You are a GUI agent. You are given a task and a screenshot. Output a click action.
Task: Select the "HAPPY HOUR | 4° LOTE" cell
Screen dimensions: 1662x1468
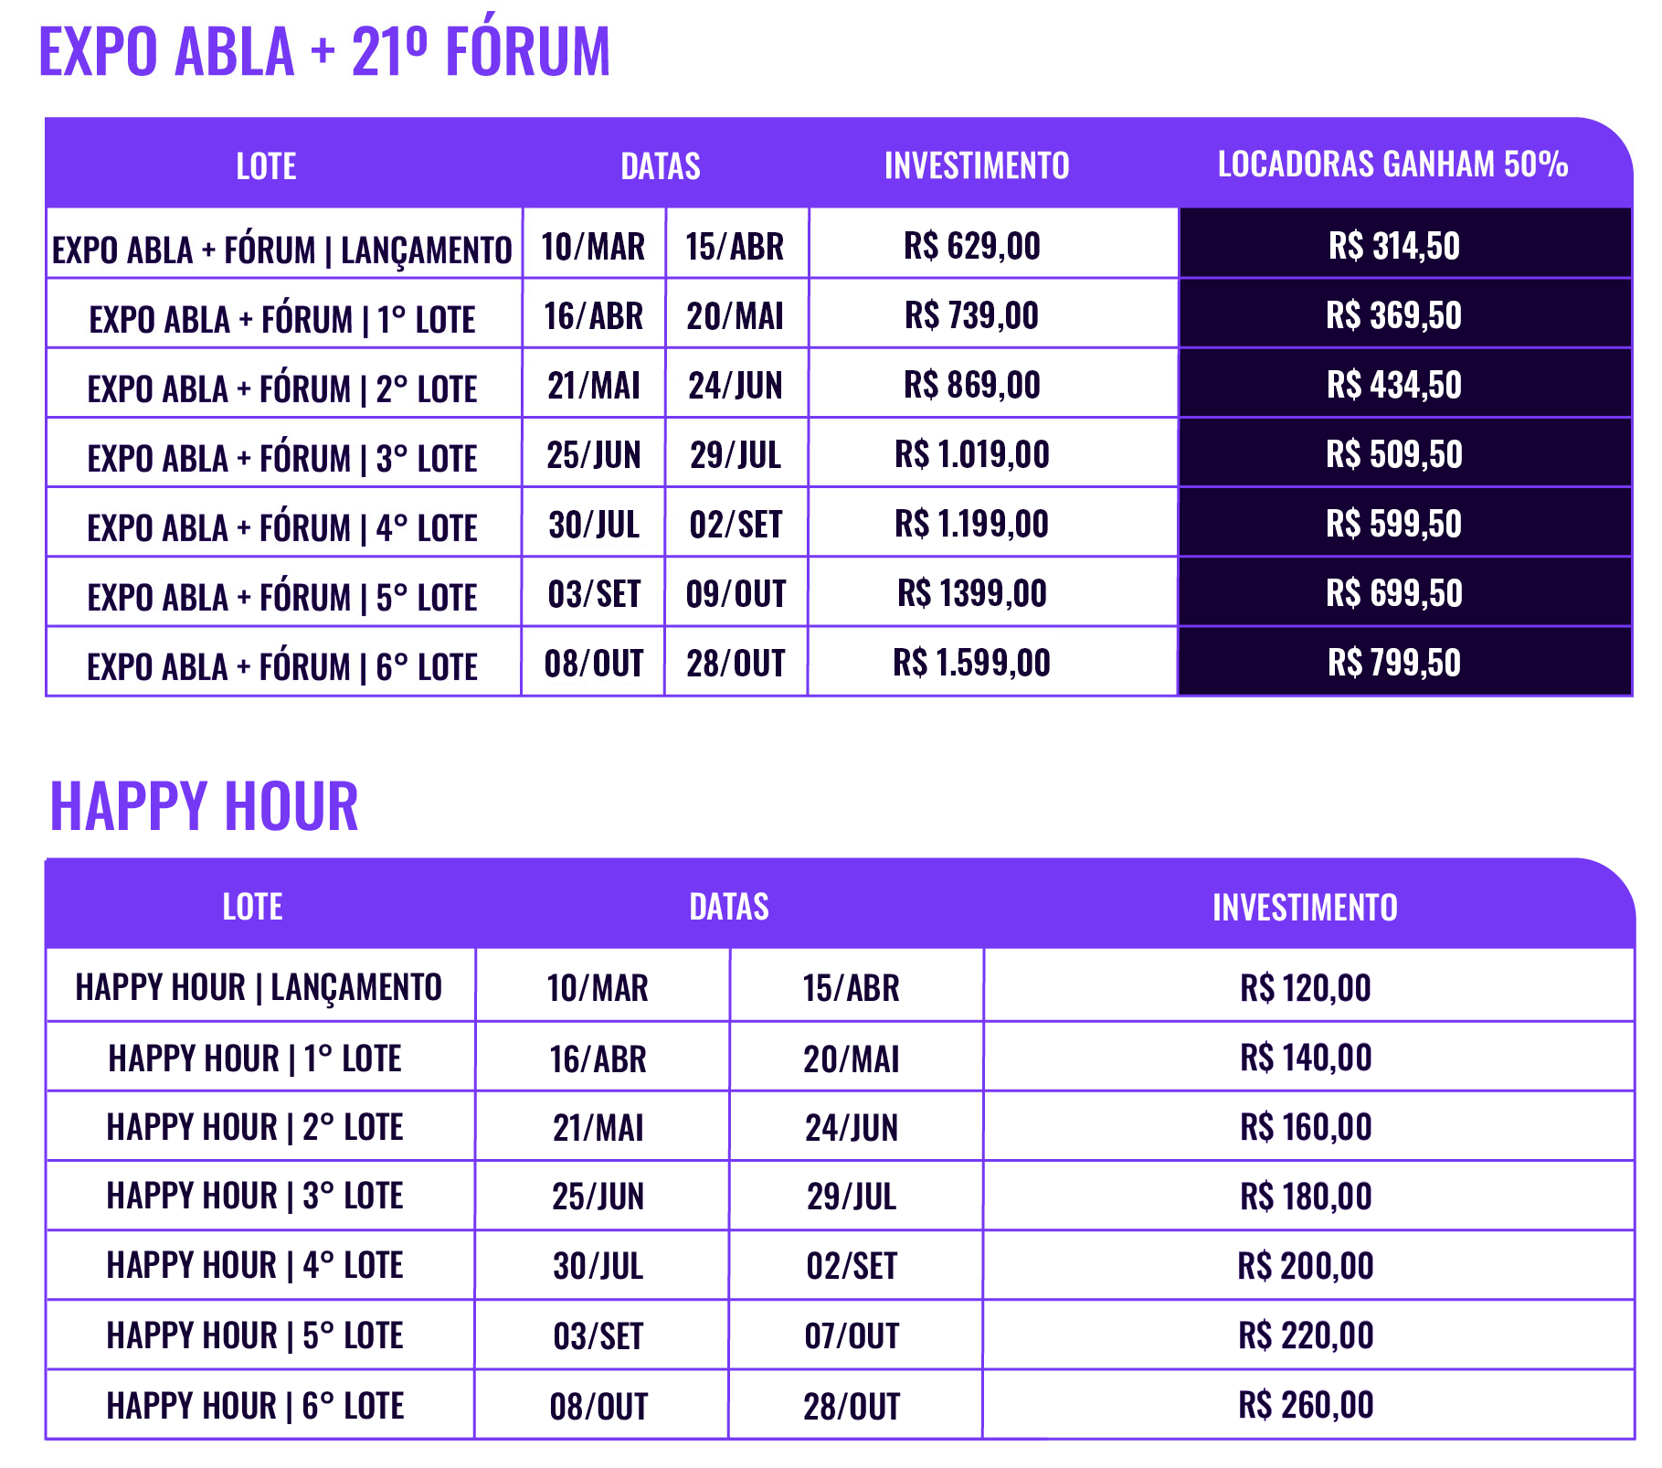point(255,1265)
